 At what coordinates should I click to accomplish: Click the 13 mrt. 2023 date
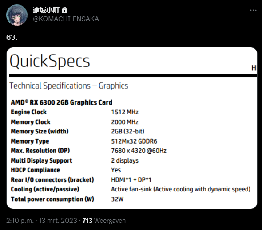pos(58,221)
